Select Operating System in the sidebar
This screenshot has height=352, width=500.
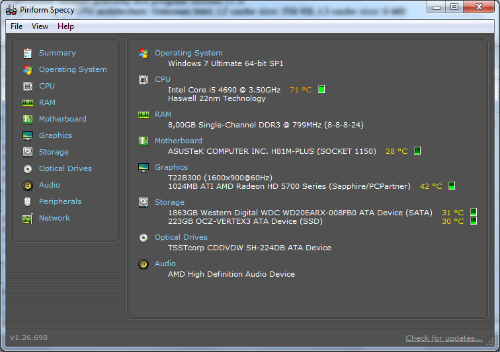click(x=73, y=70)
